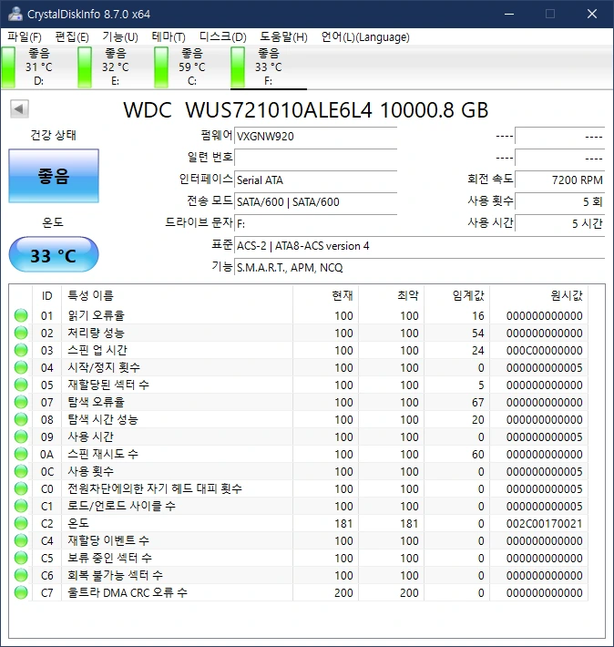The width and height of the screenshot is (614, 647).
Task: Select disk C: at 59 °C
Action: [x=192, y=67]
